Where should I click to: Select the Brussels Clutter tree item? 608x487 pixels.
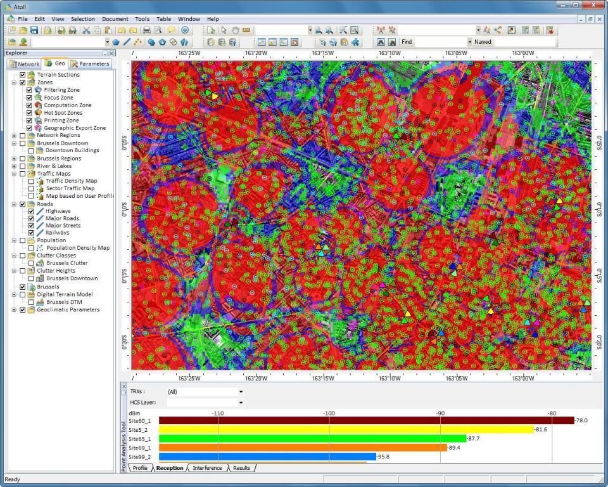point(66,263)
